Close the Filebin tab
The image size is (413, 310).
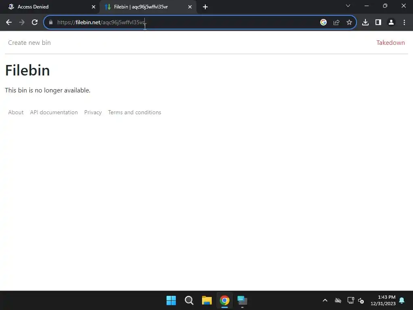pyautogui.click(x=190, y=7)
